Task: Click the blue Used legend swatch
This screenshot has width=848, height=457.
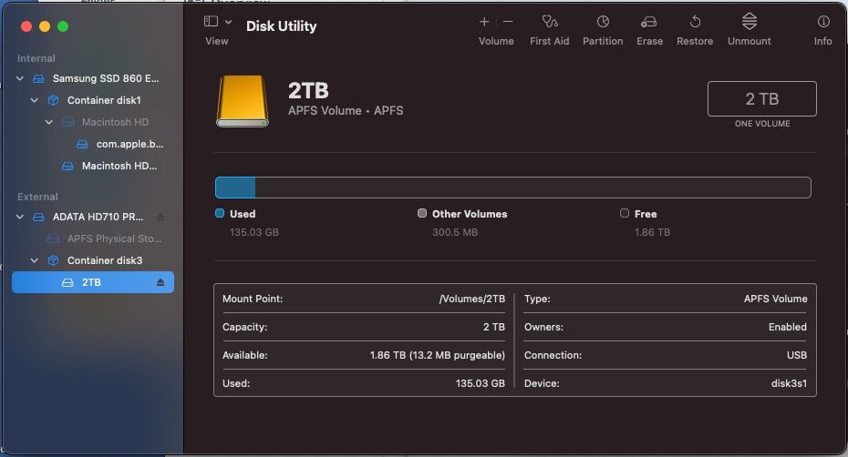Action: 220,213
